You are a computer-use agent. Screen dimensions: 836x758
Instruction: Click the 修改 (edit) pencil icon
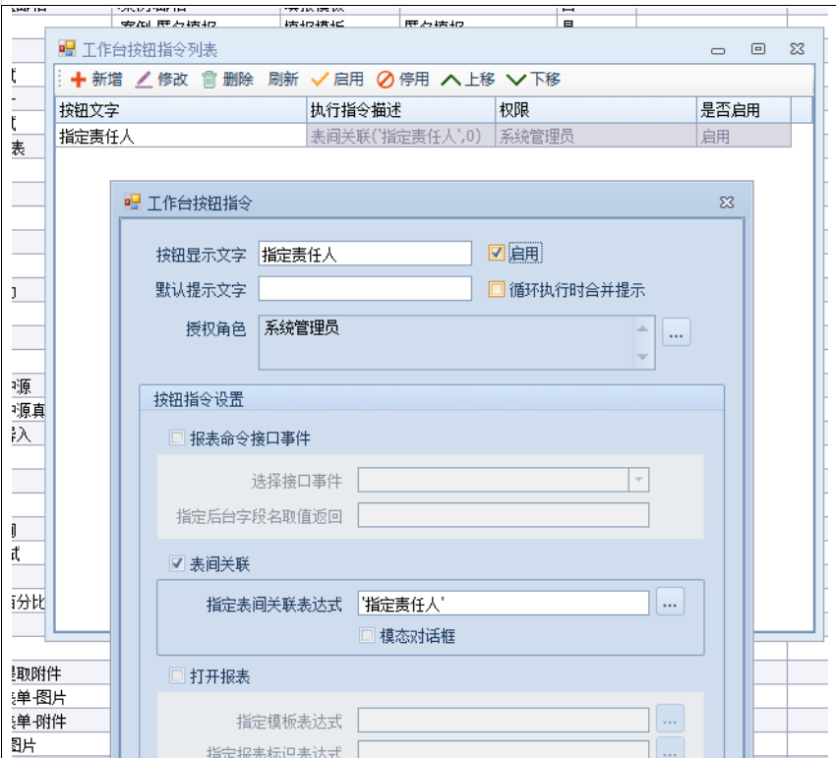point(144,80)
